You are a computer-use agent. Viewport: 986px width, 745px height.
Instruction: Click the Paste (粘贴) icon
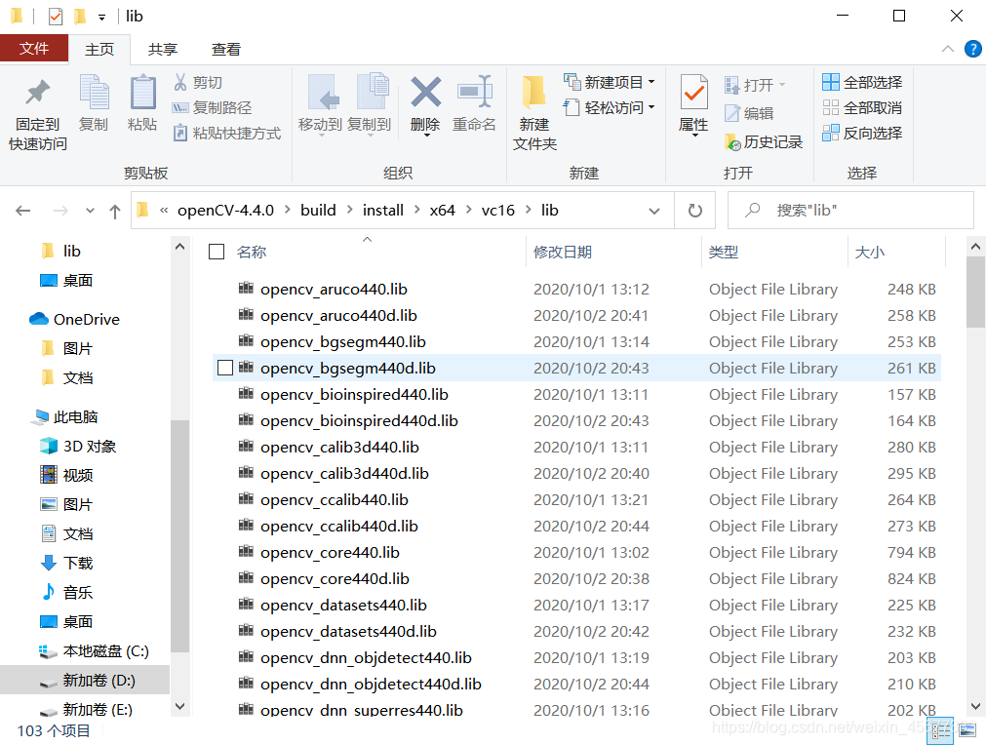pyautogui.click(x=144, y=102)
